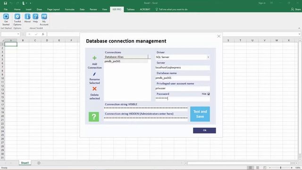Switch to Normal view in status bar
The image size is (302, 170).
(250, 168)
